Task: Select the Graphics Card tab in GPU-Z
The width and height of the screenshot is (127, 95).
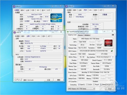Action: point(72,35)
